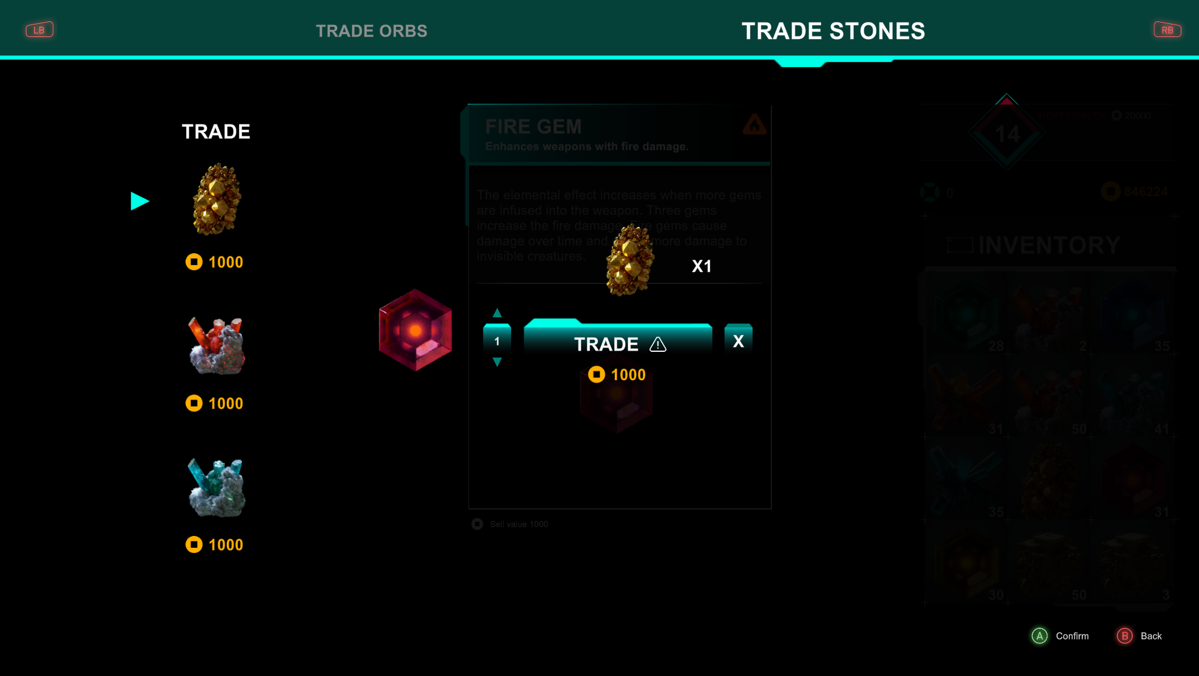
Task: Decrease trade quantity with the down arrow
Action: coord(497,362)
